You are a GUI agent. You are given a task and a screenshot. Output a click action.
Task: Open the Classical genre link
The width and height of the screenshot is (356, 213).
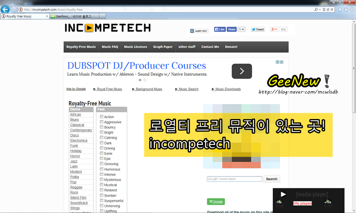77,125
